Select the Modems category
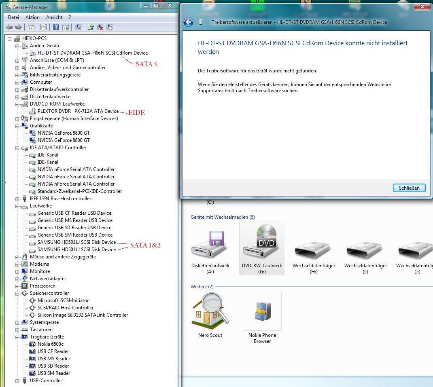Image resolution: width=433 pixels, height=387 pixels. coord(39,264)
